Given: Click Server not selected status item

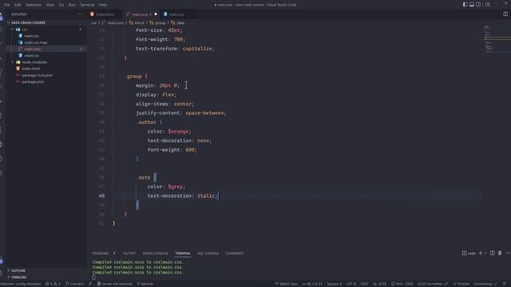Looking at the screenshot, I should [114, 284].
